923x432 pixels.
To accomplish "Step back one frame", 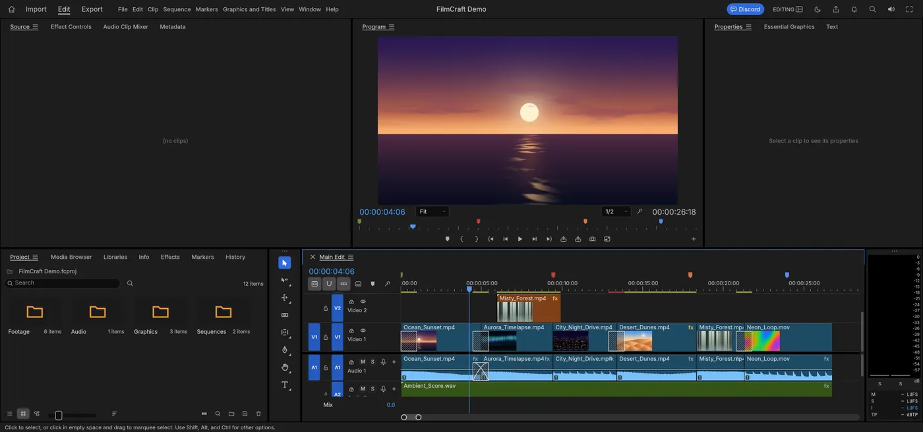I will 505,239.
